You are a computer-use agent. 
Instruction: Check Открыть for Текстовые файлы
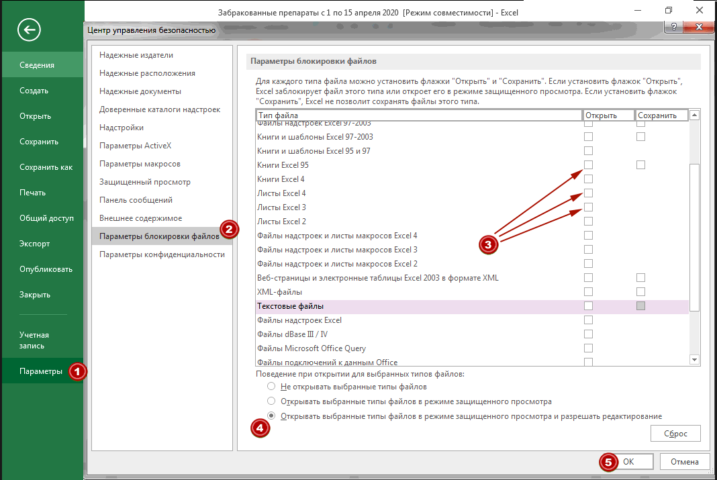589,306
